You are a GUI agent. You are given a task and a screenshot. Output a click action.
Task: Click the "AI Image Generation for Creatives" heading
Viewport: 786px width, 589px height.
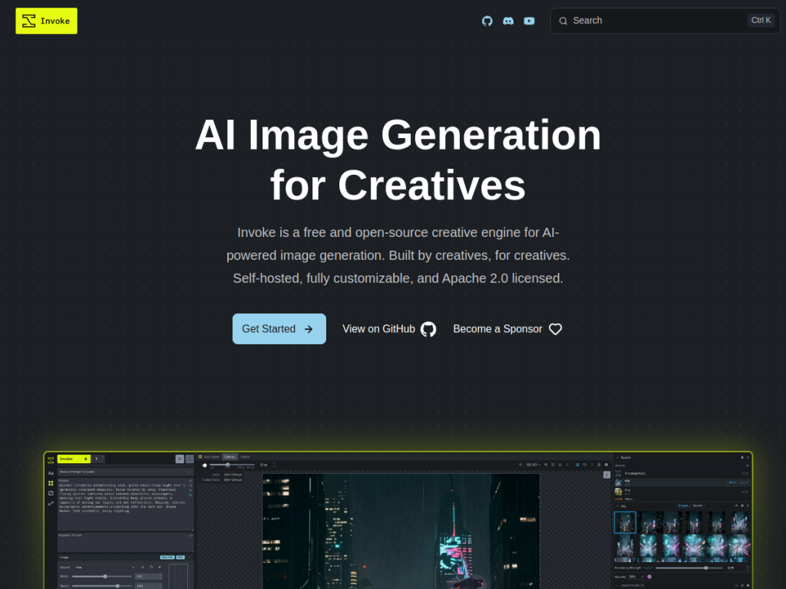(398, 160)
